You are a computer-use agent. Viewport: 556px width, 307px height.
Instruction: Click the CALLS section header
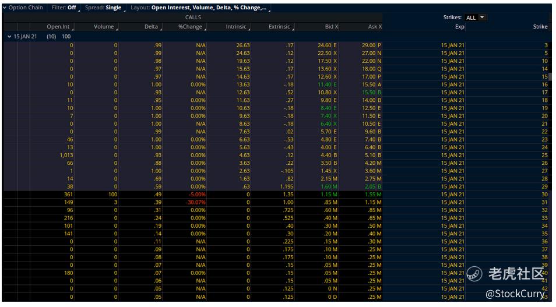tap(193, 17)
